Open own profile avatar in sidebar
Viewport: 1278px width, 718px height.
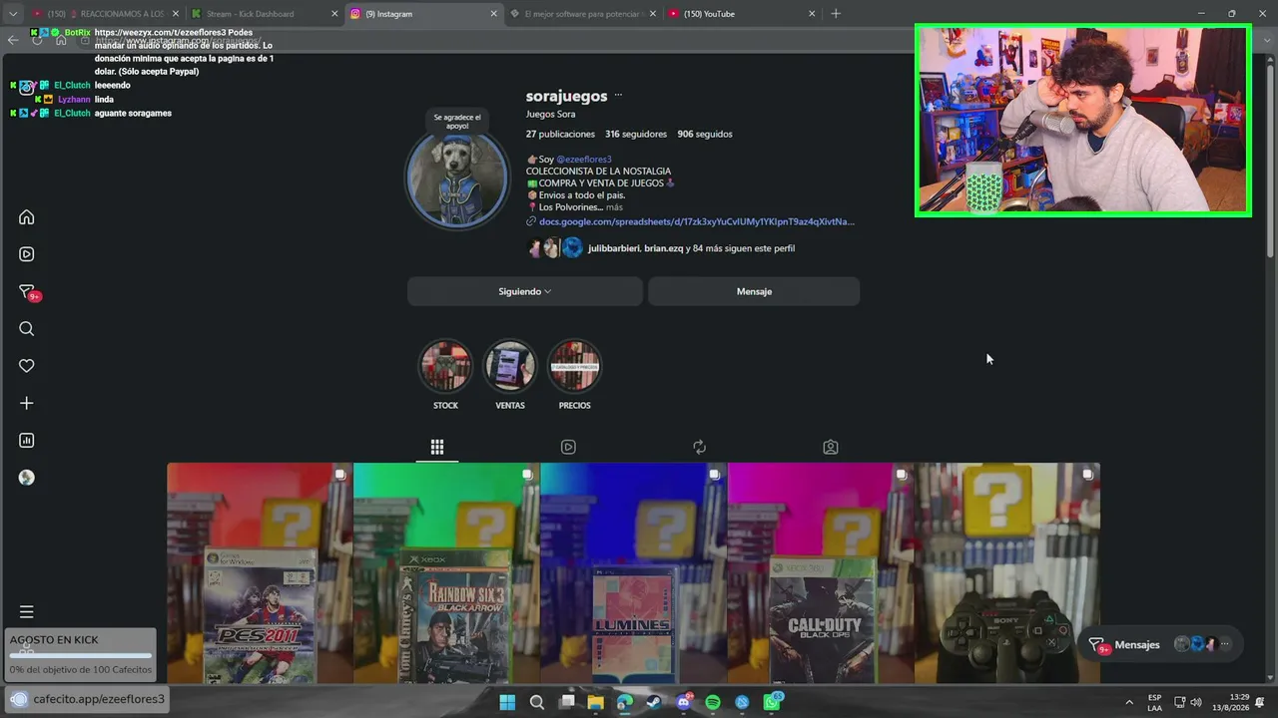point(27,478)
